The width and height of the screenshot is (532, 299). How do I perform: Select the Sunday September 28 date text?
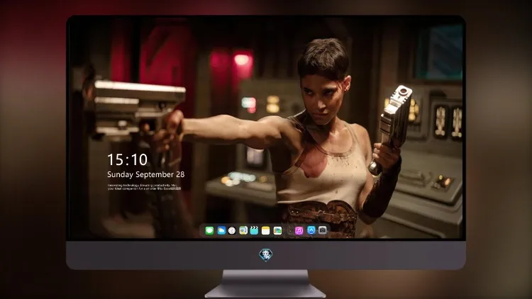click(x=146, y=174)
